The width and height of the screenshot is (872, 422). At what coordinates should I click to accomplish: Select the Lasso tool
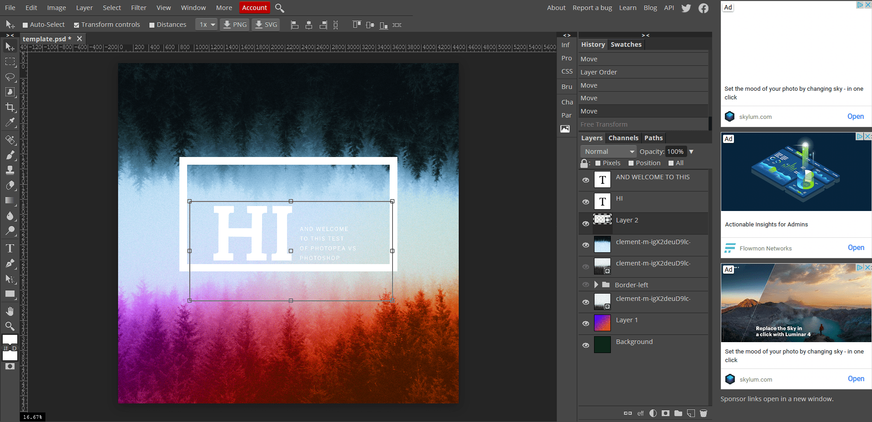point(10,77)
